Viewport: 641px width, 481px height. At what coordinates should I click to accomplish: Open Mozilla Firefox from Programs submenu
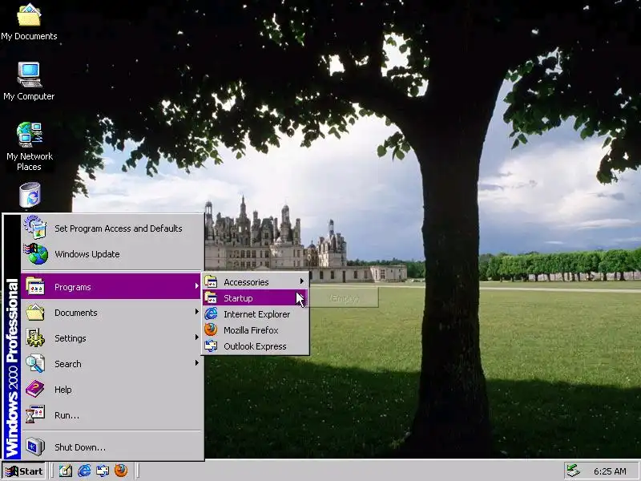(256, 330)
